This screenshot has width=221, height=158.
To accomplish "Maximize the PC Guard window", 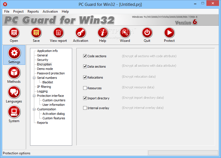I will (203, 3).
